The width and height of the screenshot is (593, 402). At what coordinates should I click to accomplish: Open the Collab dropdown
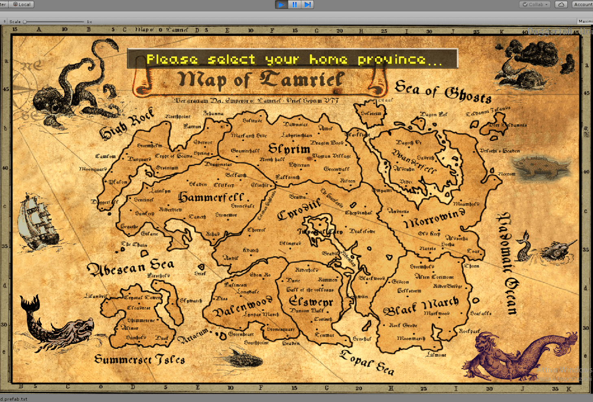coord(535,4)
